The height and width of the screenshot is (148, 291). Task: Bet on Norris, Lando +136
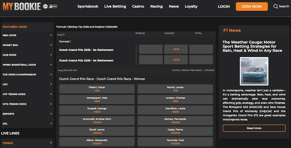[175, 89]
